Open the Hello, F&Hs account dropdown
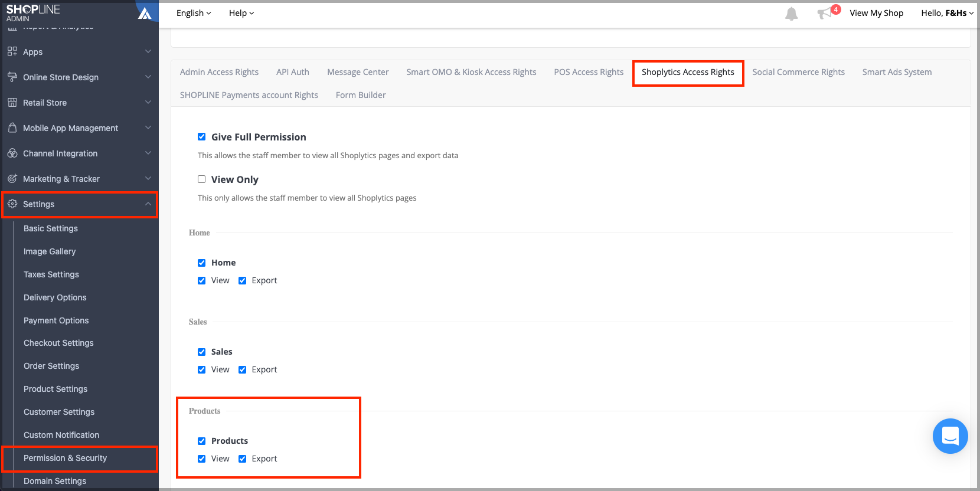This screenshot has width=980, height=491. (x=947, y=13)
